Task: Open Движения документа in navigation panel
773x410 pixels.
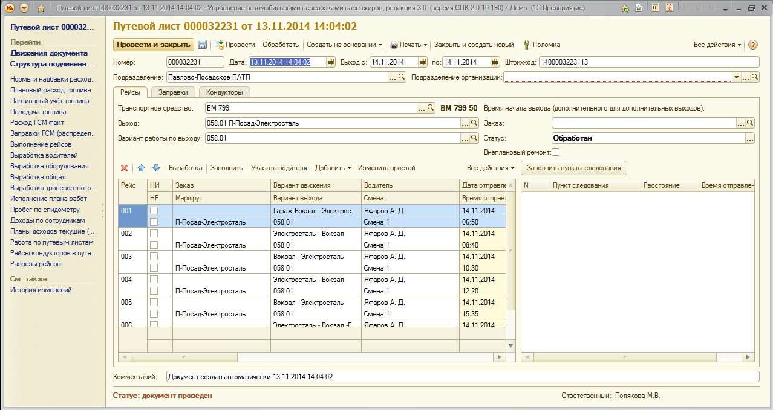Action: pyautogui.click(x=49, y=53)
